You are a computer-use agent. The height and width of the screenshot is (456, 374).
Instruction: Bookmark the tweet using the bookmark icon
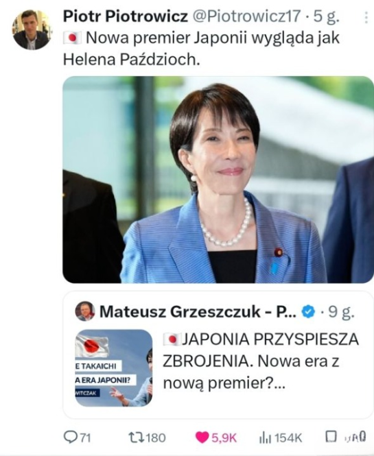tap(331, 436)
